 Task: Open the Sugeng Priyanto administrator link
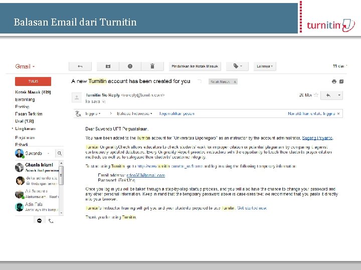[x=317, y=138]
